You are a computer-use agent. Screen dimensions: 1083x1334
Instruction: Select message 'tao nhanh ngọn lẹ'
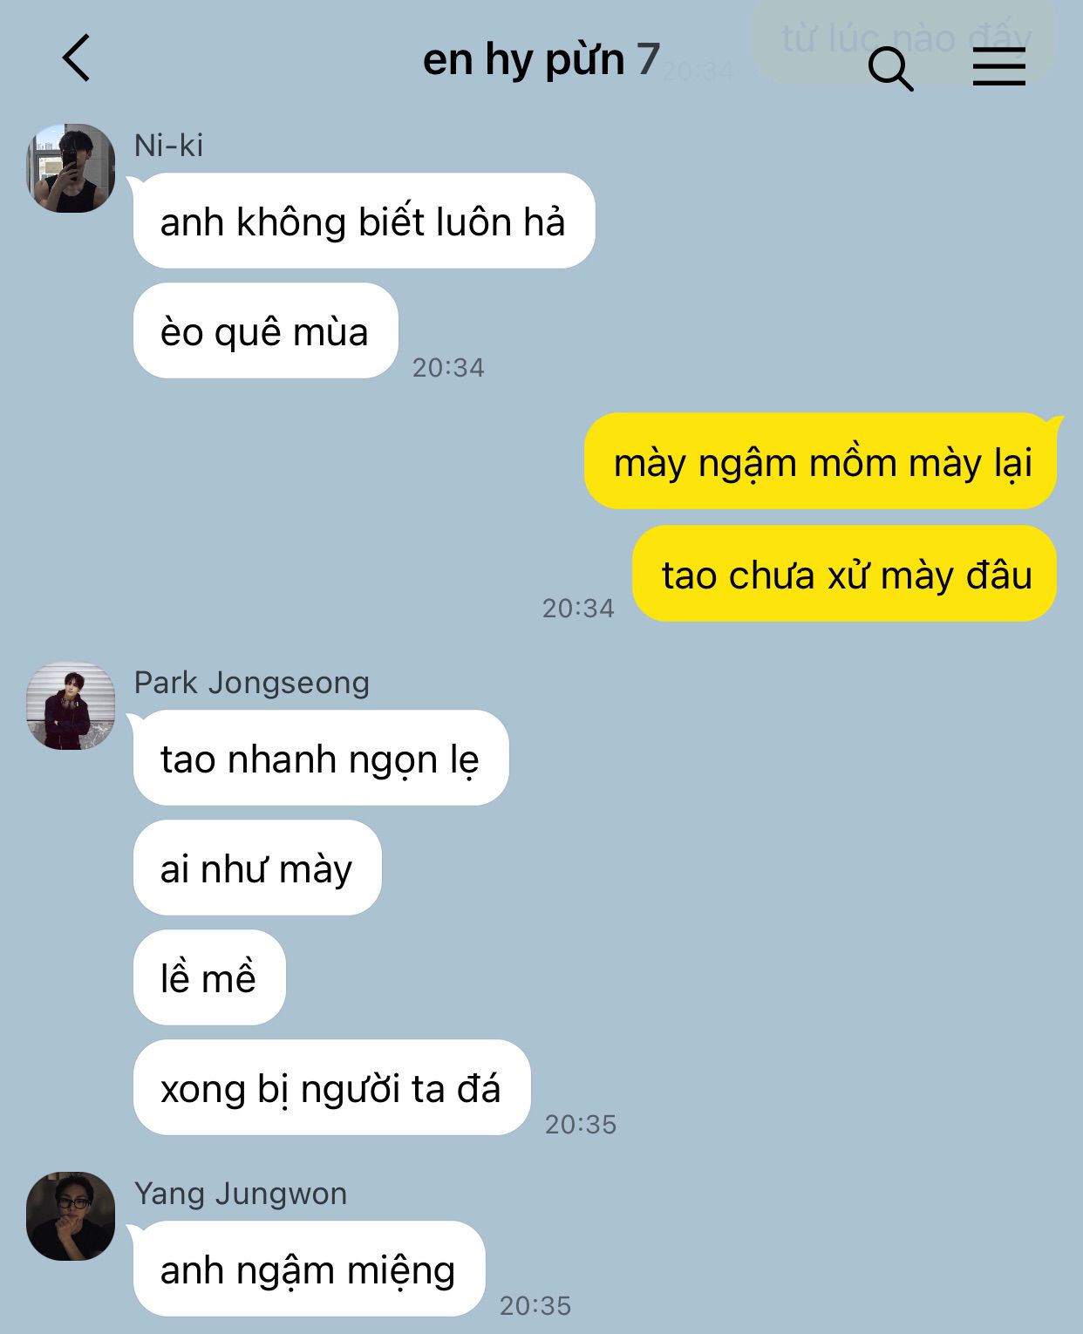321,759
